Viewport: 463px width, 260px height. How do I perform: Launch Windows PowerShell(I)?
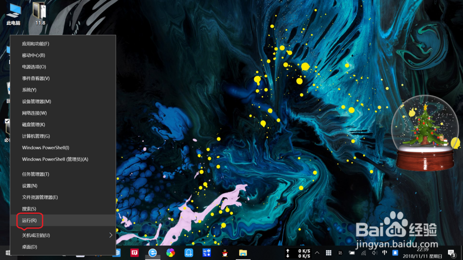(63, 147)
